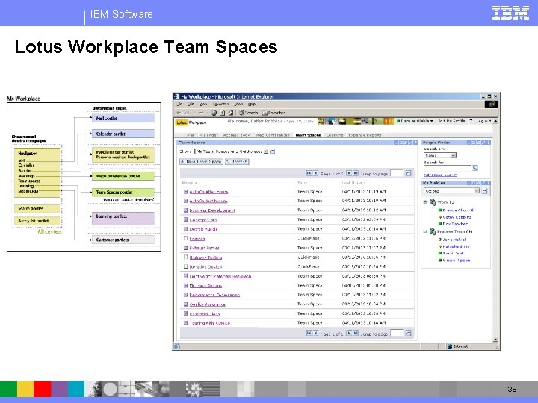Image resolution: width=538 pixels, height=403 pixels.
Task: Switch to the Web Conferences tab
Action: 273,135
